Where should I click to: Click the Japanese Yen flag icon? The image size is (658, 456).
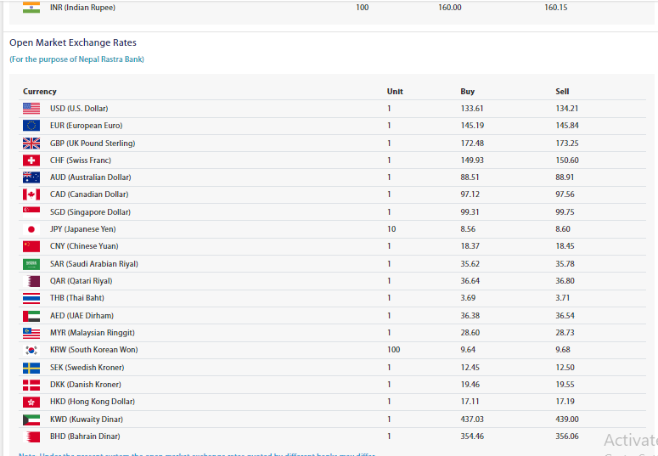(x=31, y=229)
